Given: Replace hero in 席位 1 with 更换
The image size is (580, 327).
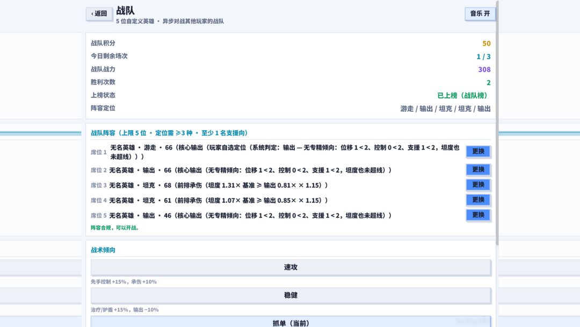Looking at the screenshot, I should pos(478,152).
